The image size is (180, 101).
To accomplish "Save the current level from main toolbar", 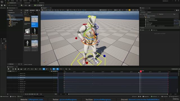I will [2, 5].
